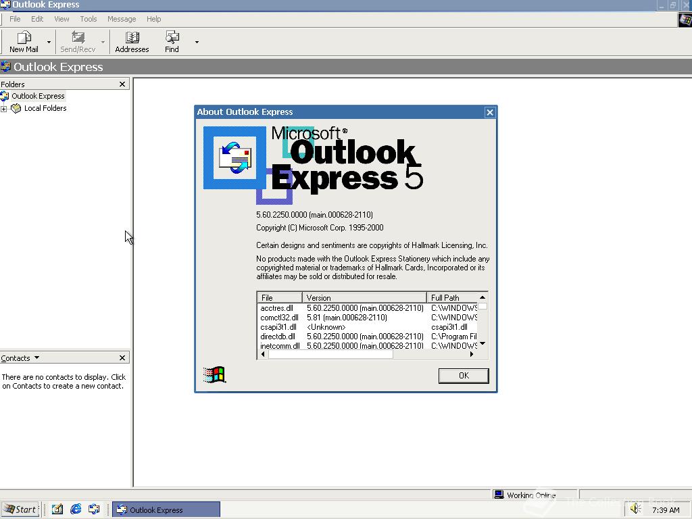This screenshot has height=519, width=692.
Task: Click the Outlook Express title bar icon
Action: point(5,5)
